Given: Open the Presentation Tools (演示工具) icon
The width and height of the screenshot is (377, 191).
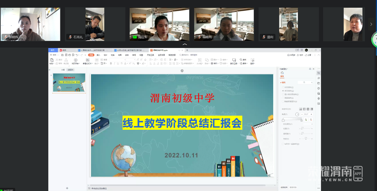Looking at the screenshot, I should click(x=234, y=60).
